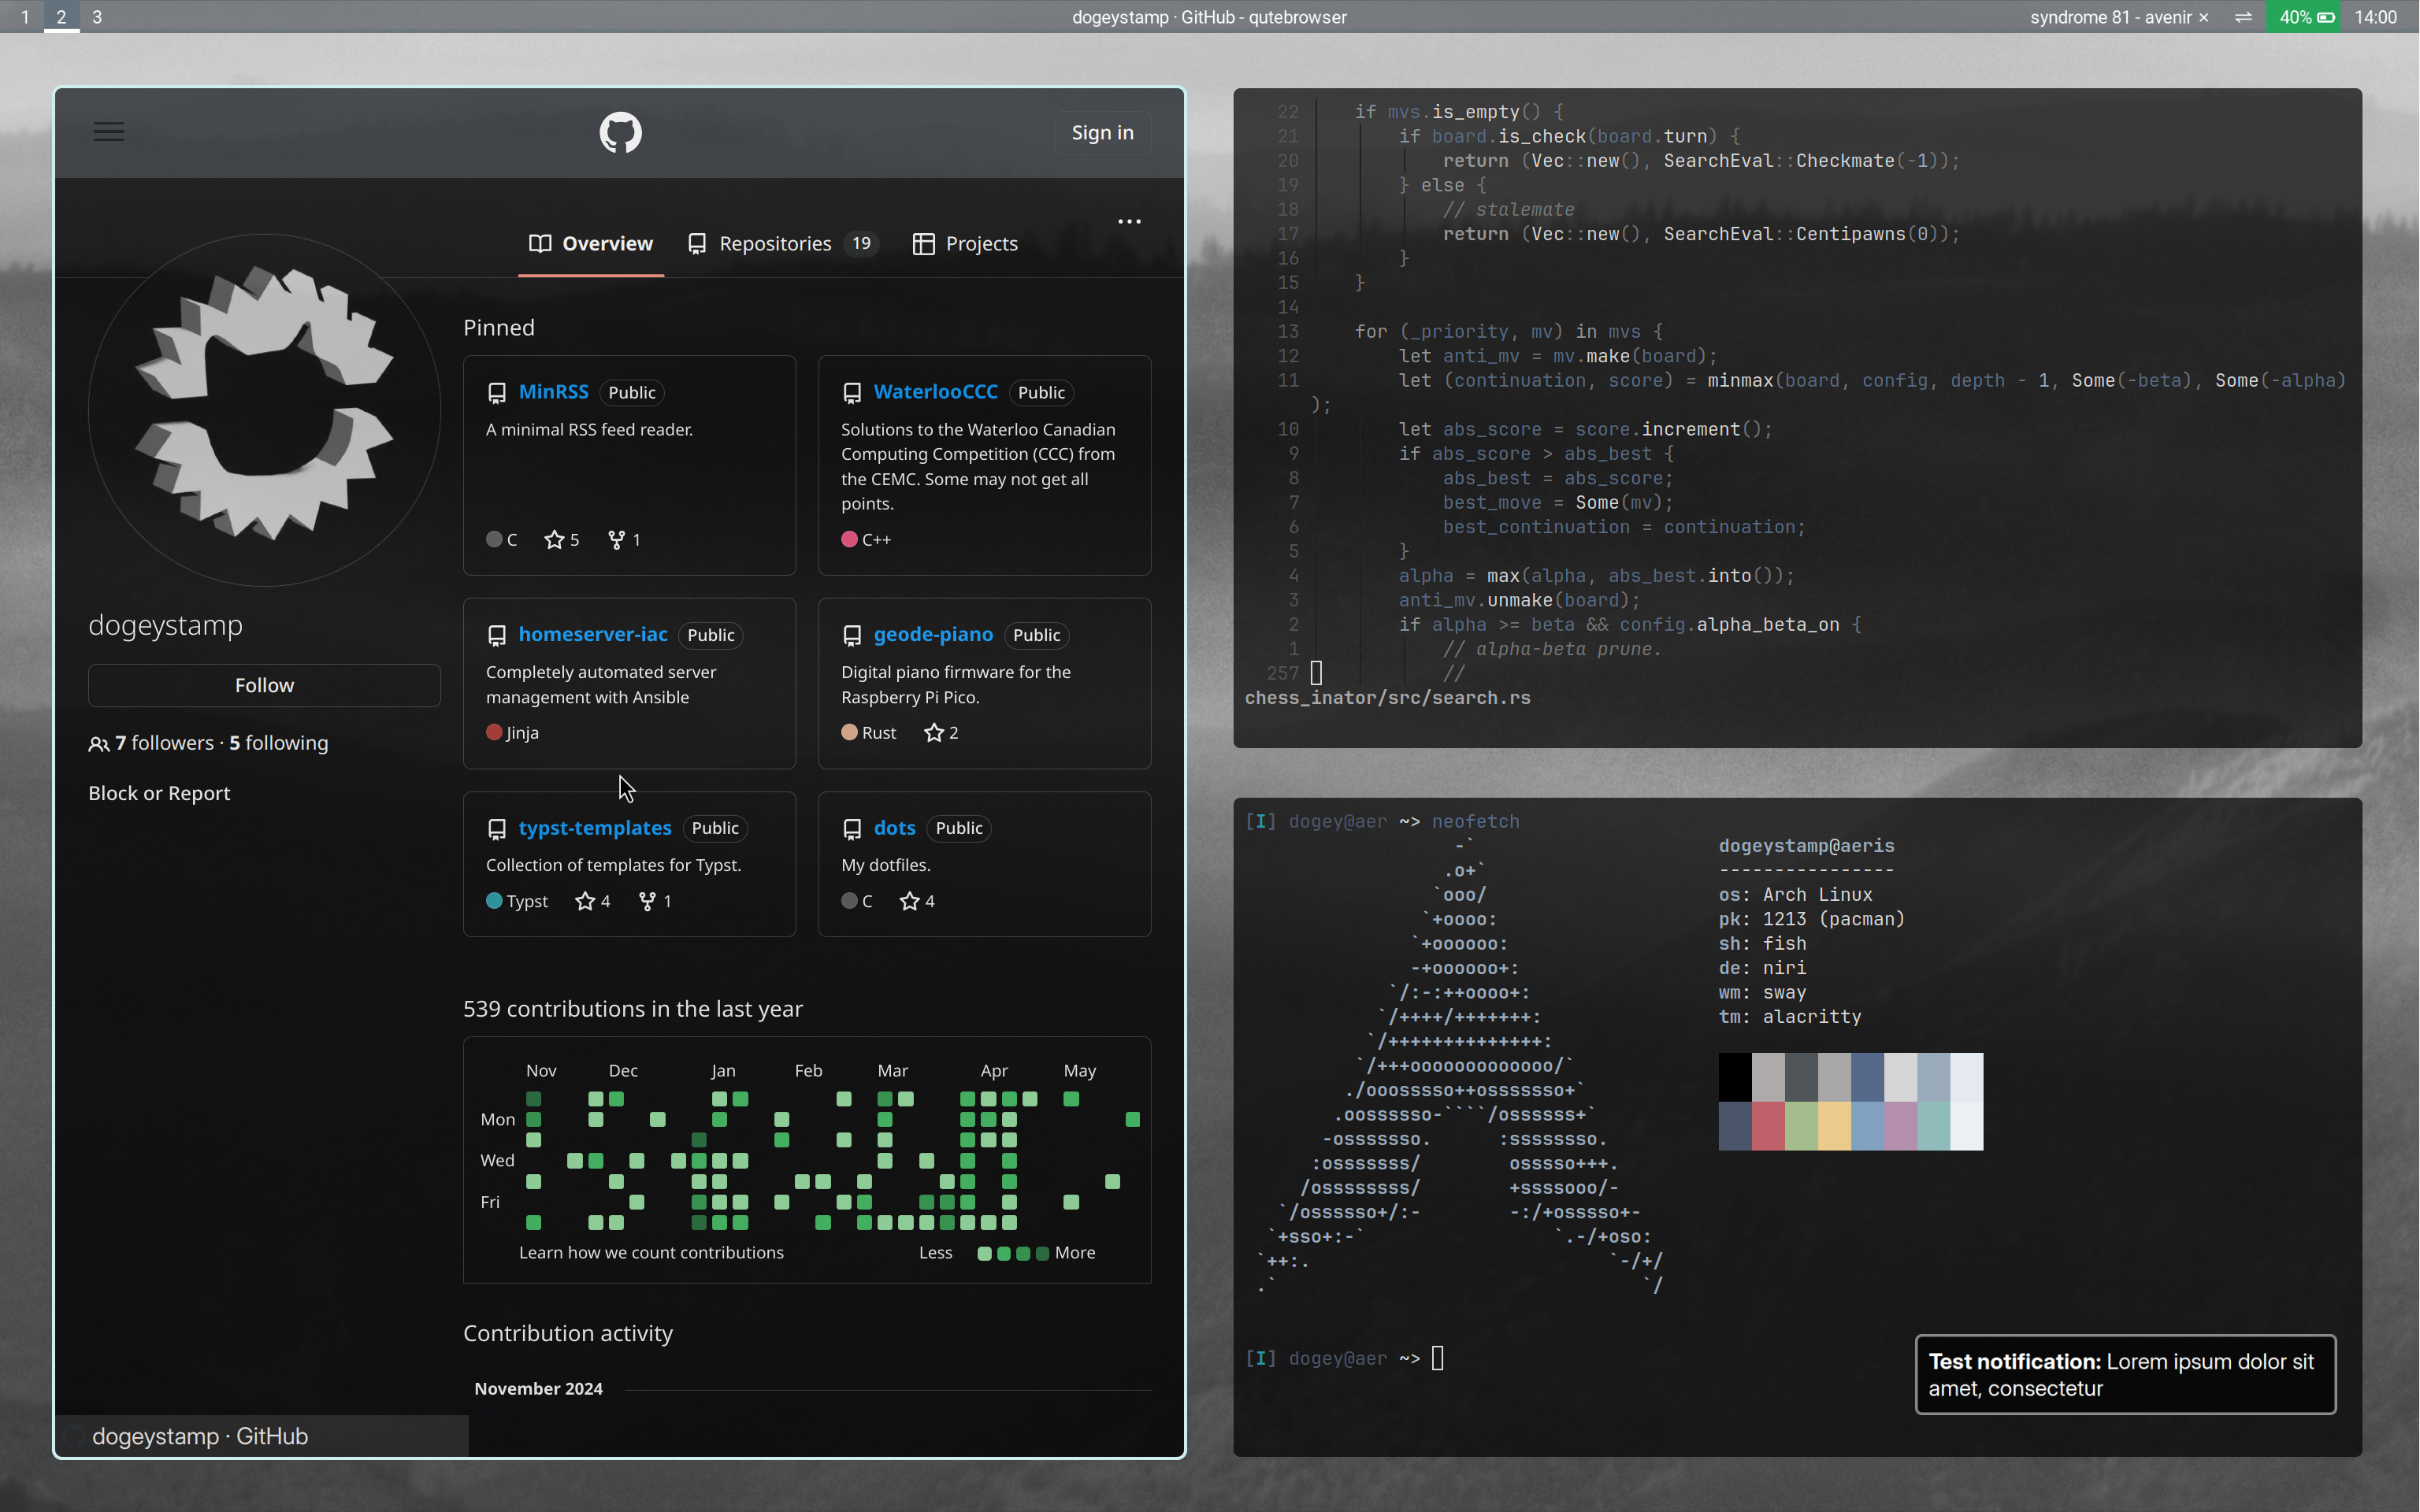Click the MinRSS star count icon
2420x1512 pixels.
(554, 540)
